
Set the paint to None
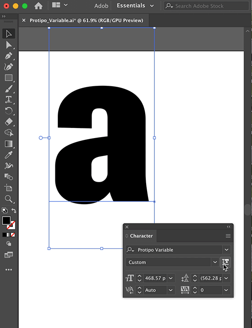pos(13,235)
